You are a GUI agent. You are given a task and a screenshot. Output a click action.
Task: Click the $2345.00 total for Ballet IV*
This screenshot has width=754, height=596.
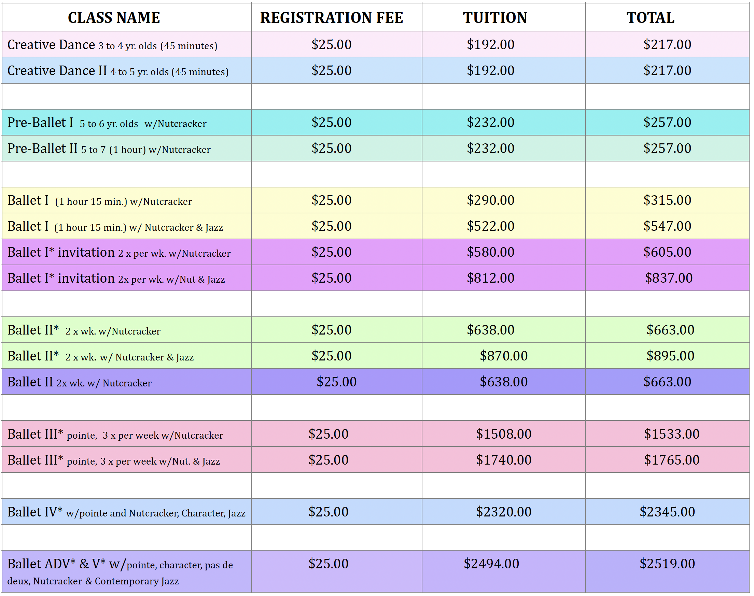(668, 512)
